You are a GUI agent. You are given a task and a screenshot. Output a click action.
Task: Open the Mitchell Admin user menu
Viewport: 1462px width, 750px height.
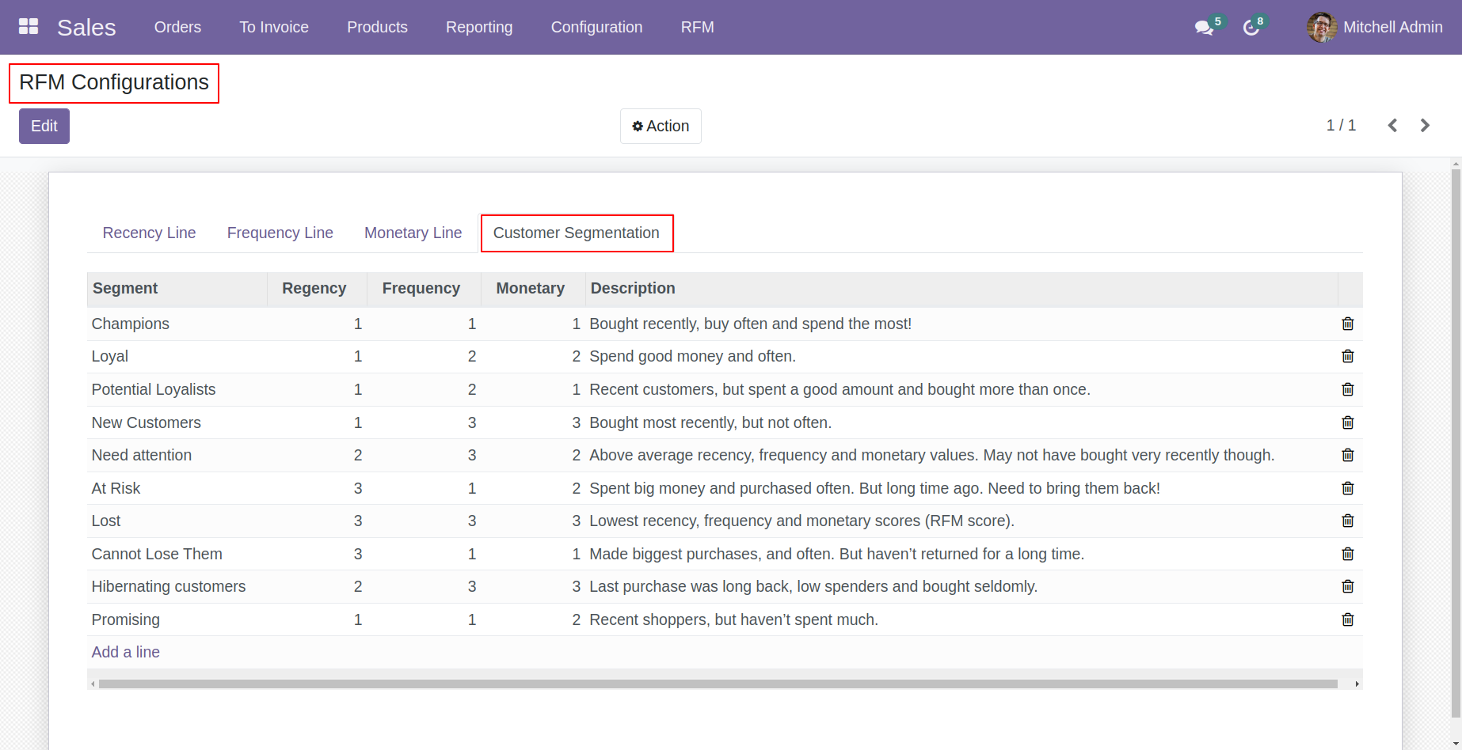(1375, 27)
